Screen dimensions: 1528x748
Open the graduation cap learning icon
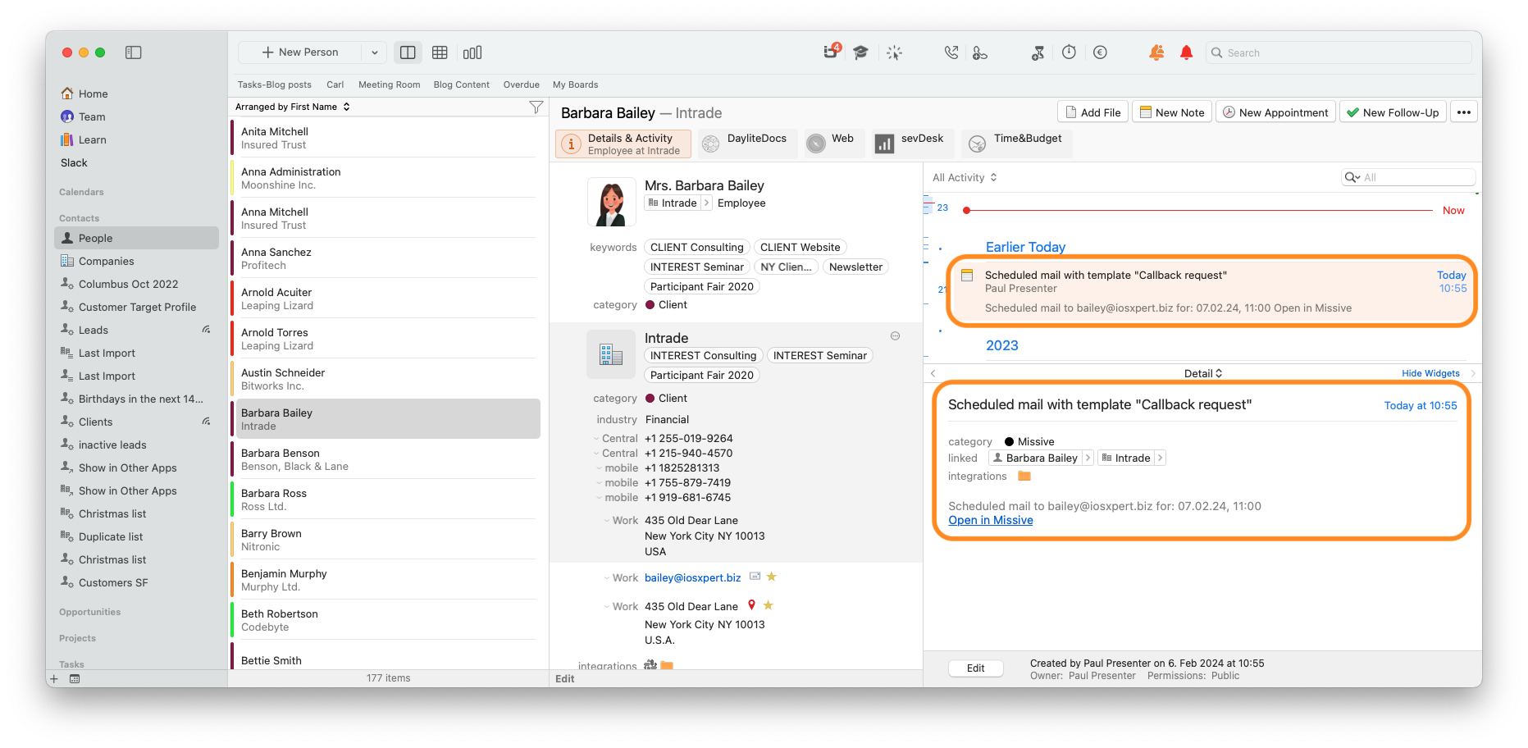860,52
